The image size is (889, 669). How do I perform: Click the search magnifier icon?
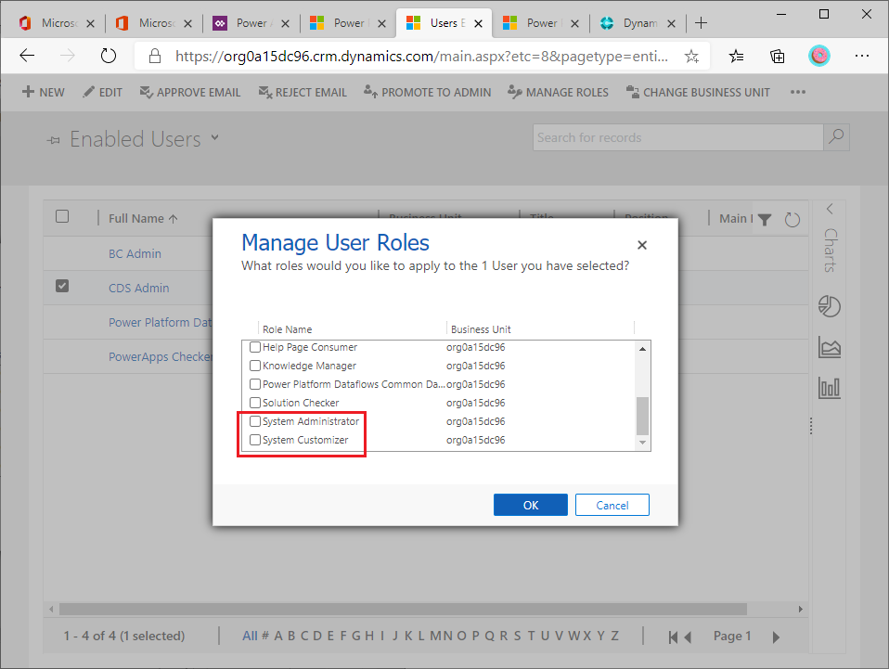point(836,137)
